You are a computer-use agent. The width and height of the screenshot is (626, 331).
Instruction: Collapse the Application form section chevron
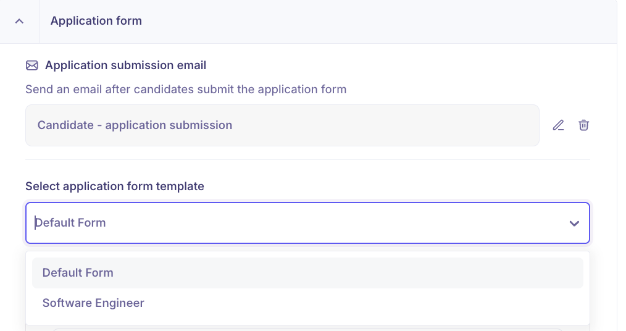click(19, 21)
